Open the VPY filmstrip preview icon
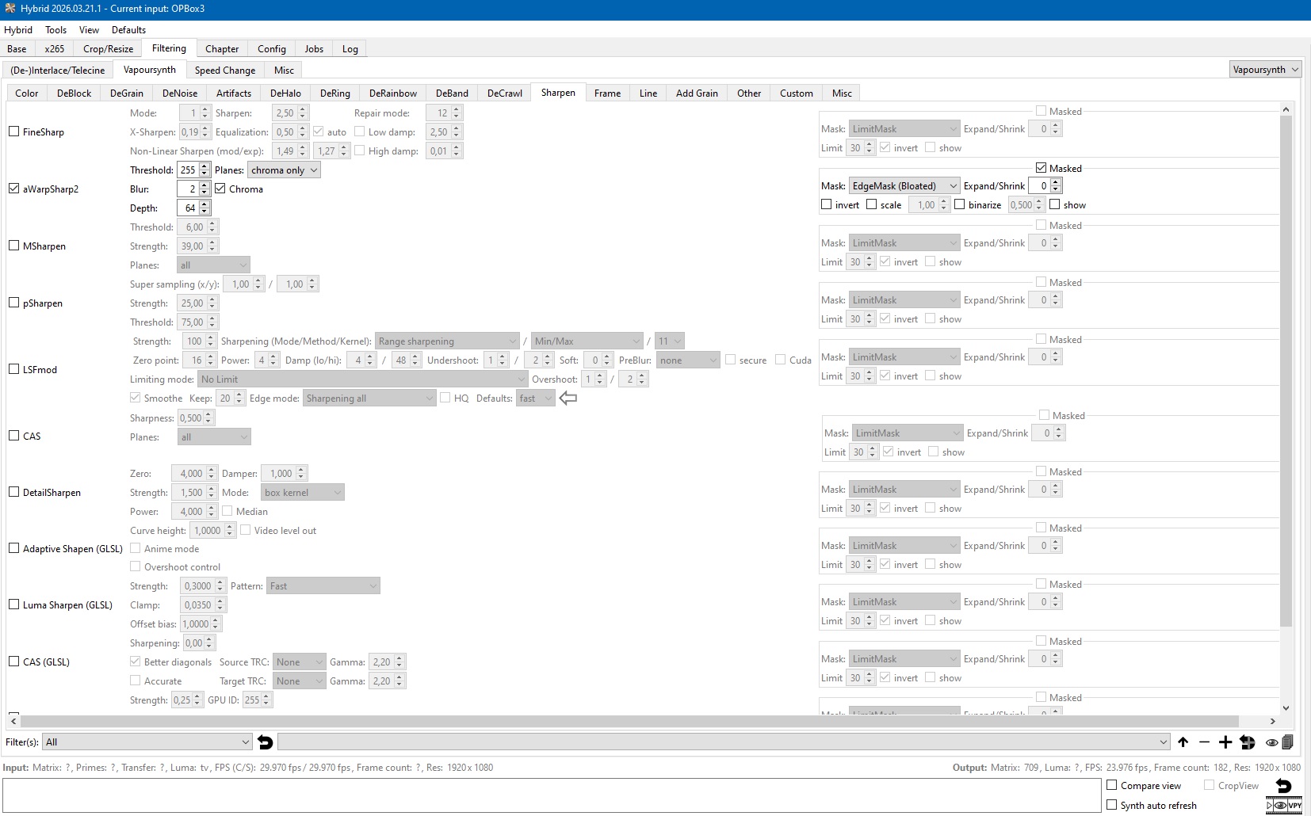 coord(1284,805)
